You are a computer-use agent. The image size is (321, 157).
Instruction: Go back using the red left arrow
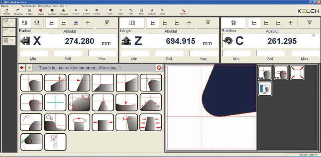[x=22, y=67]
